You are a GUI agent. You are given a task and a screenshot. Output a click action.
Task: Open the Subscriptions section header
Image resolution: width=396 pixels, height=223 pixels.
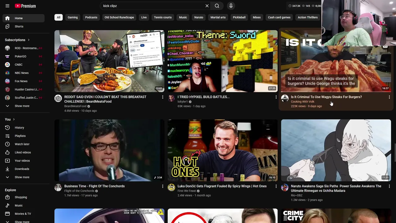(x=17, y=40)
